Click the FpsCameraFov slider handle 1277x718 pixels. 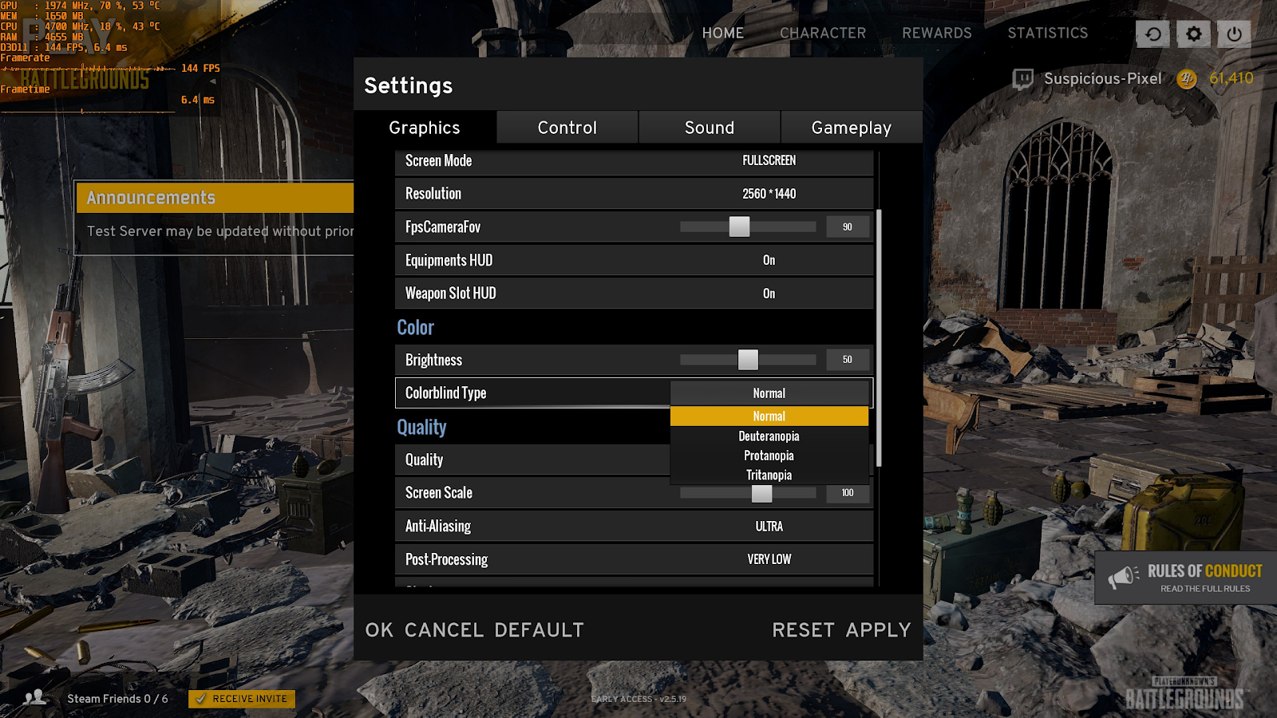740,227
